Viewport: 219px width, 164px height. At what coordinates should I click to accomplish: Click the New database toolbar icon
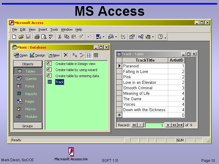pyautogui.click(x=14, y=37)
